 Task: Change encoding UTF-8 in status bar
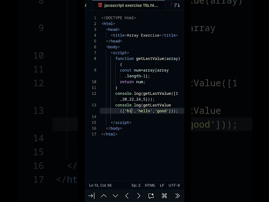click(174, 185)
